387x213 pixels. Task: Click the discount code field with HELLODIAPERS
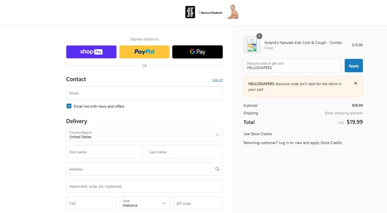click(x=292, y=66)
